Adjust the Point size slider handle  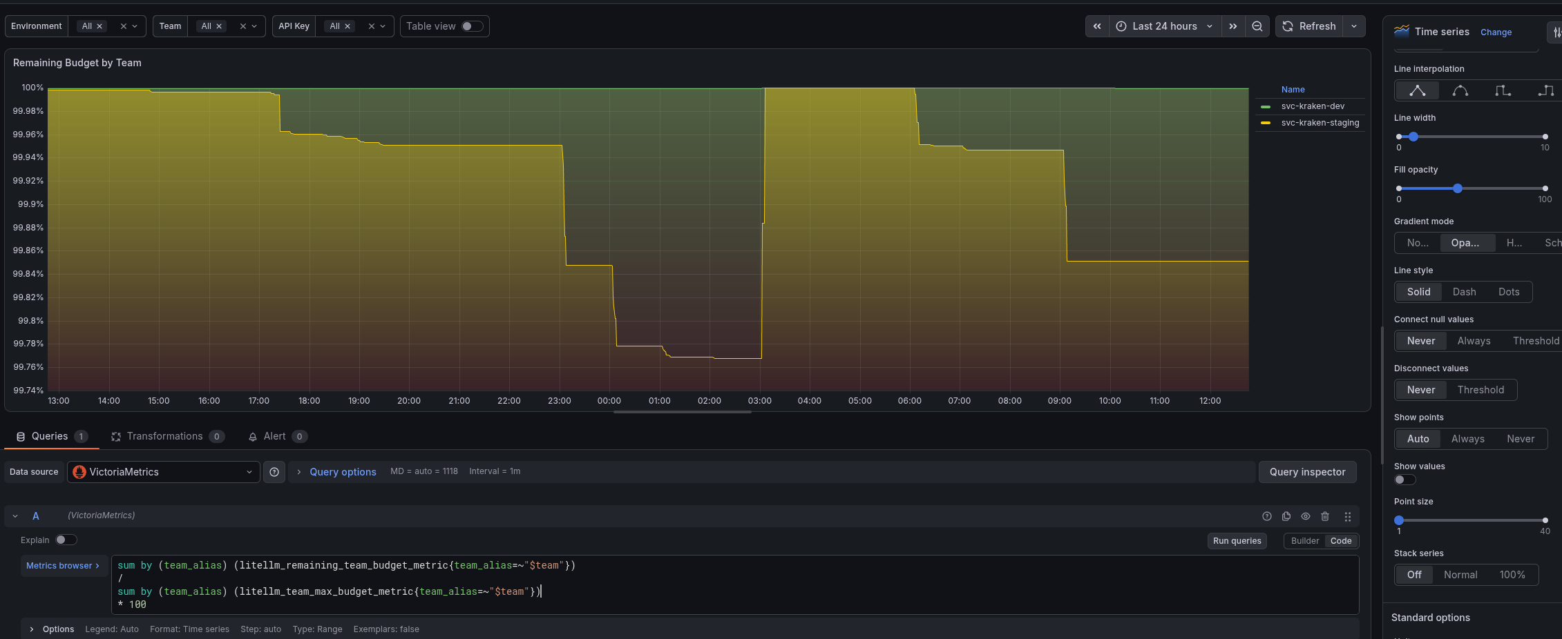point(1399,520)
